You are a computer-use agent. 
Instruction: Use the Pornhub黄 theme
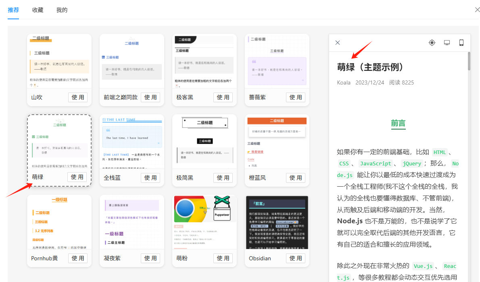pos(78,258)
